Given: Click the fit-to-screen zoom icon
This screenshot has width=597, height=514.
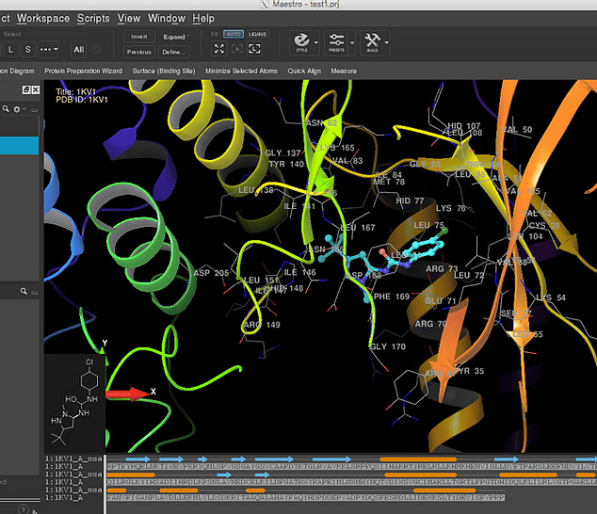Looking at the screenshot, I should tap(219, 49).
